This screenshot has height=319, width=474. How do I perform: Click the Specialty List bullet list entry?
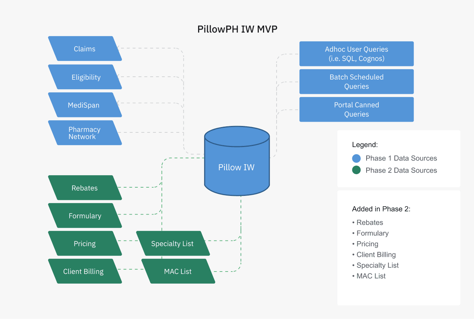pyautogui.click(x=375, y=265)
